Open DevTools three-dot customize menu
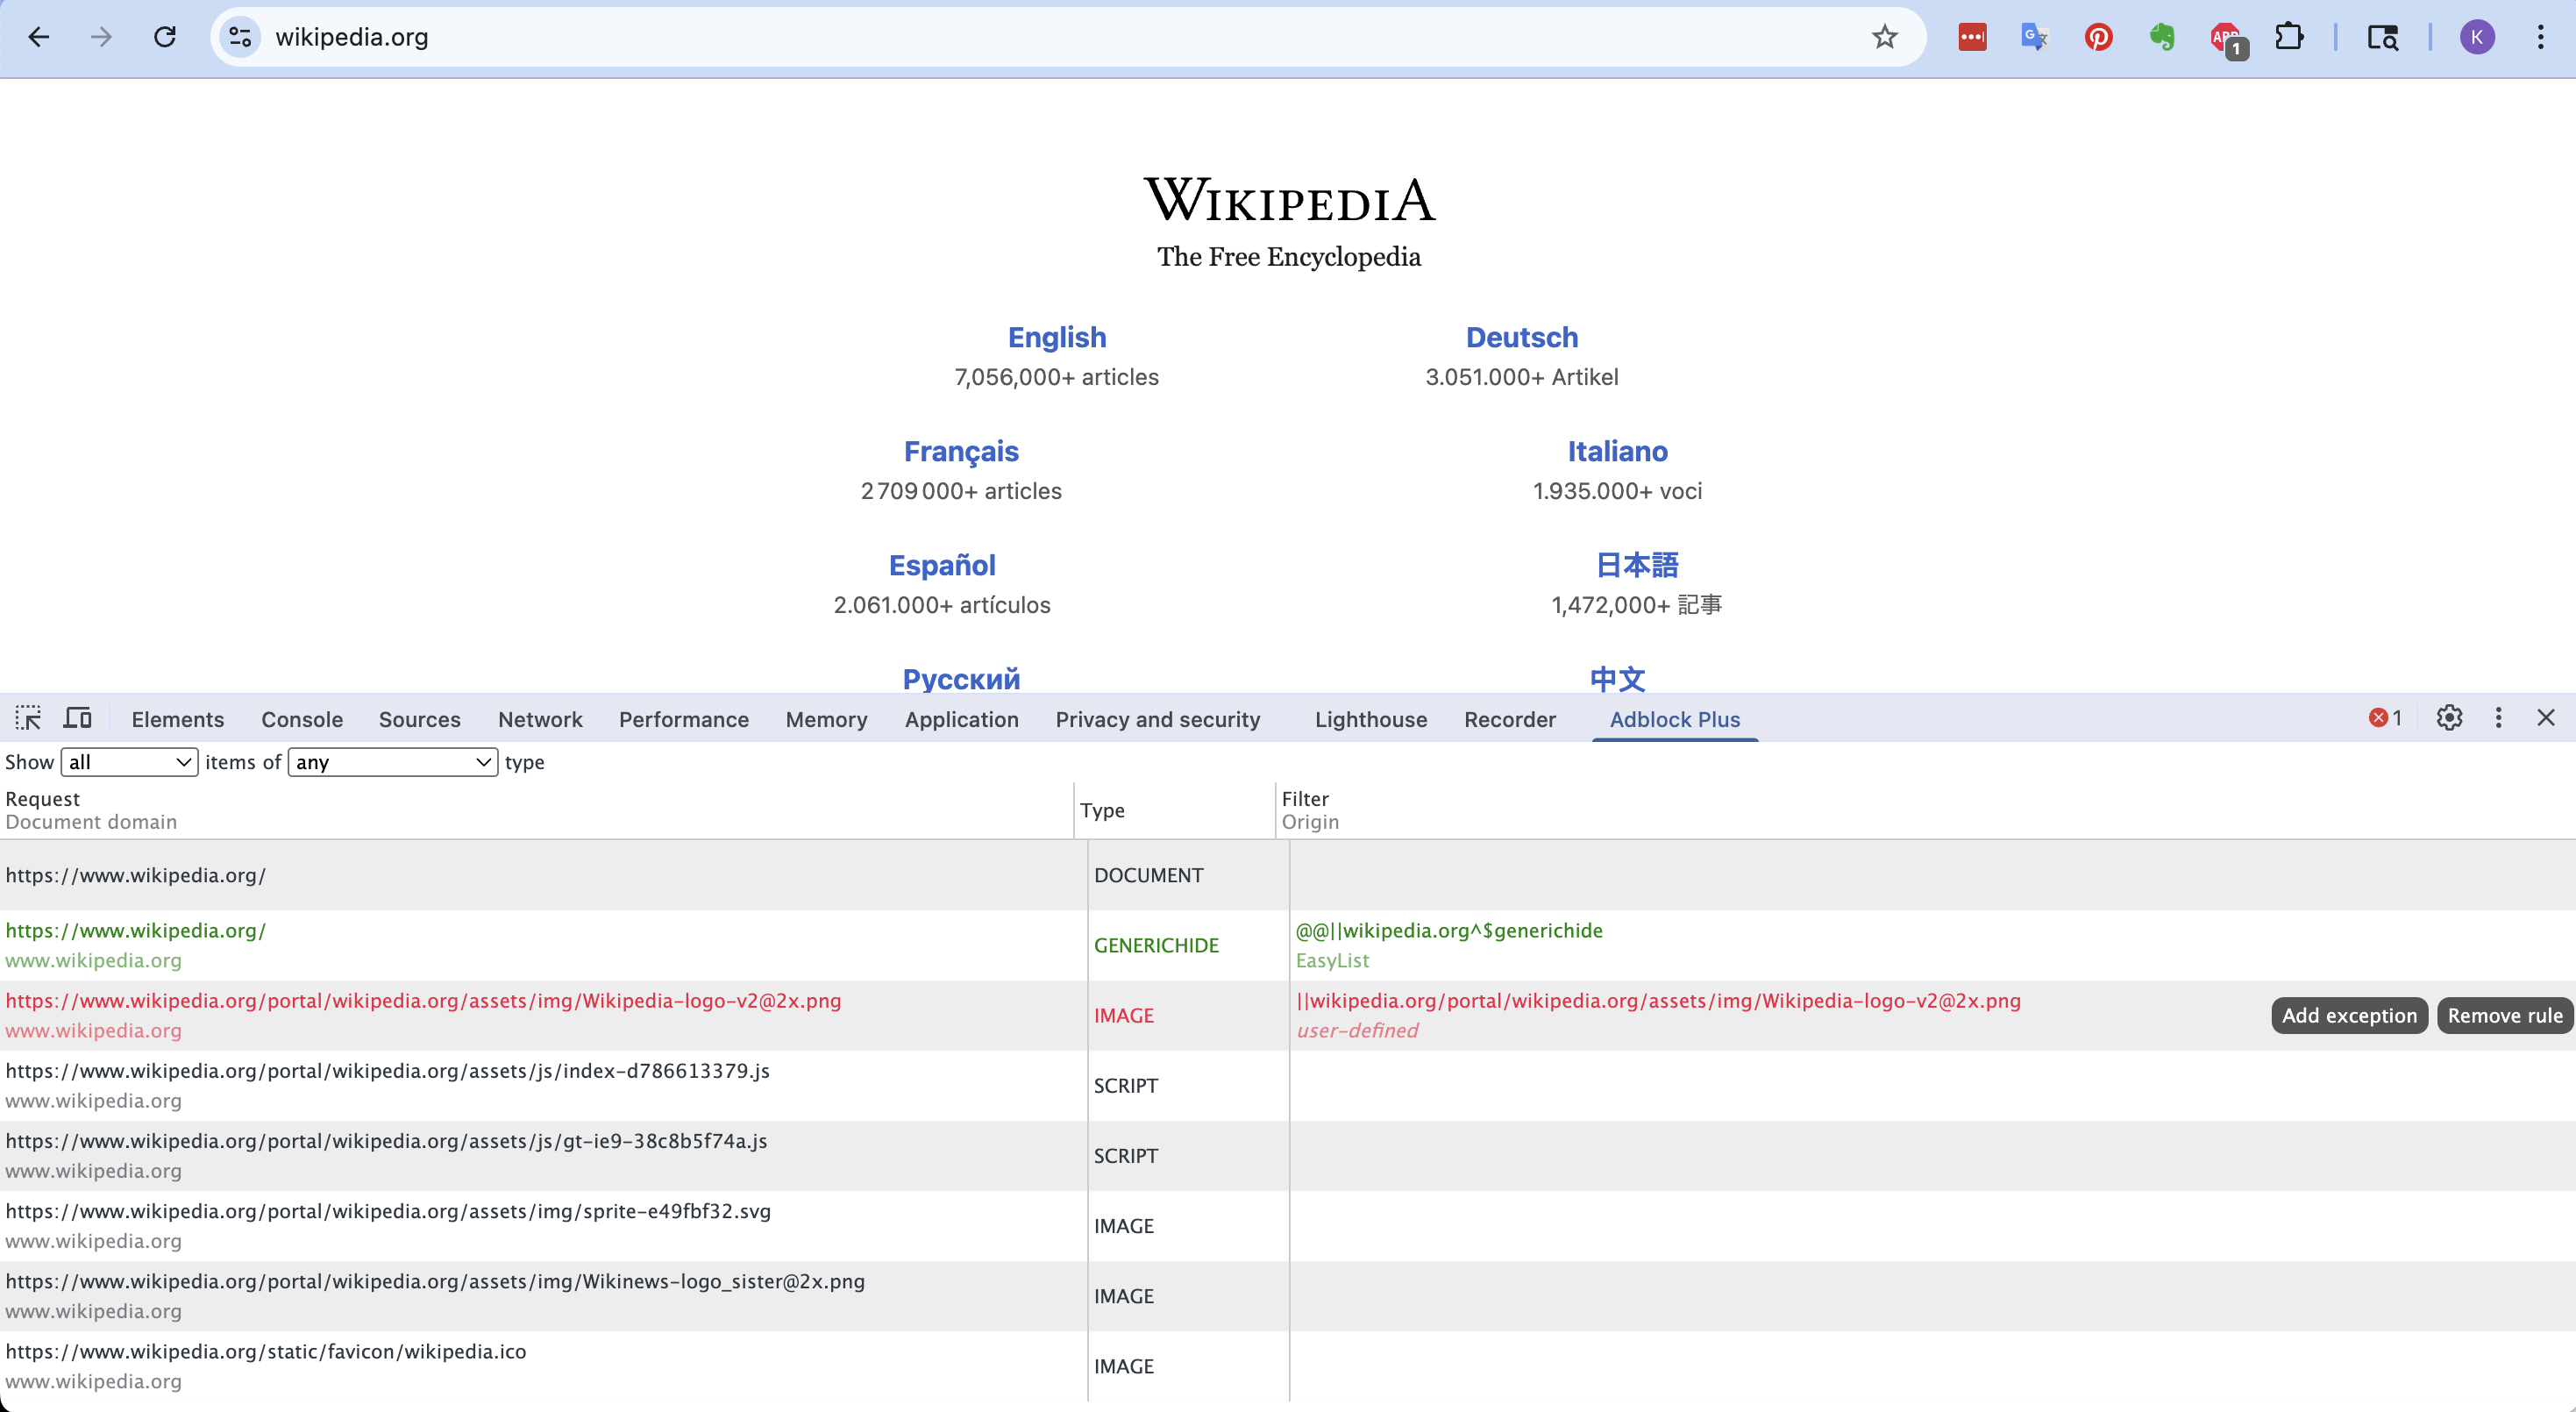 pos(2498,718)
